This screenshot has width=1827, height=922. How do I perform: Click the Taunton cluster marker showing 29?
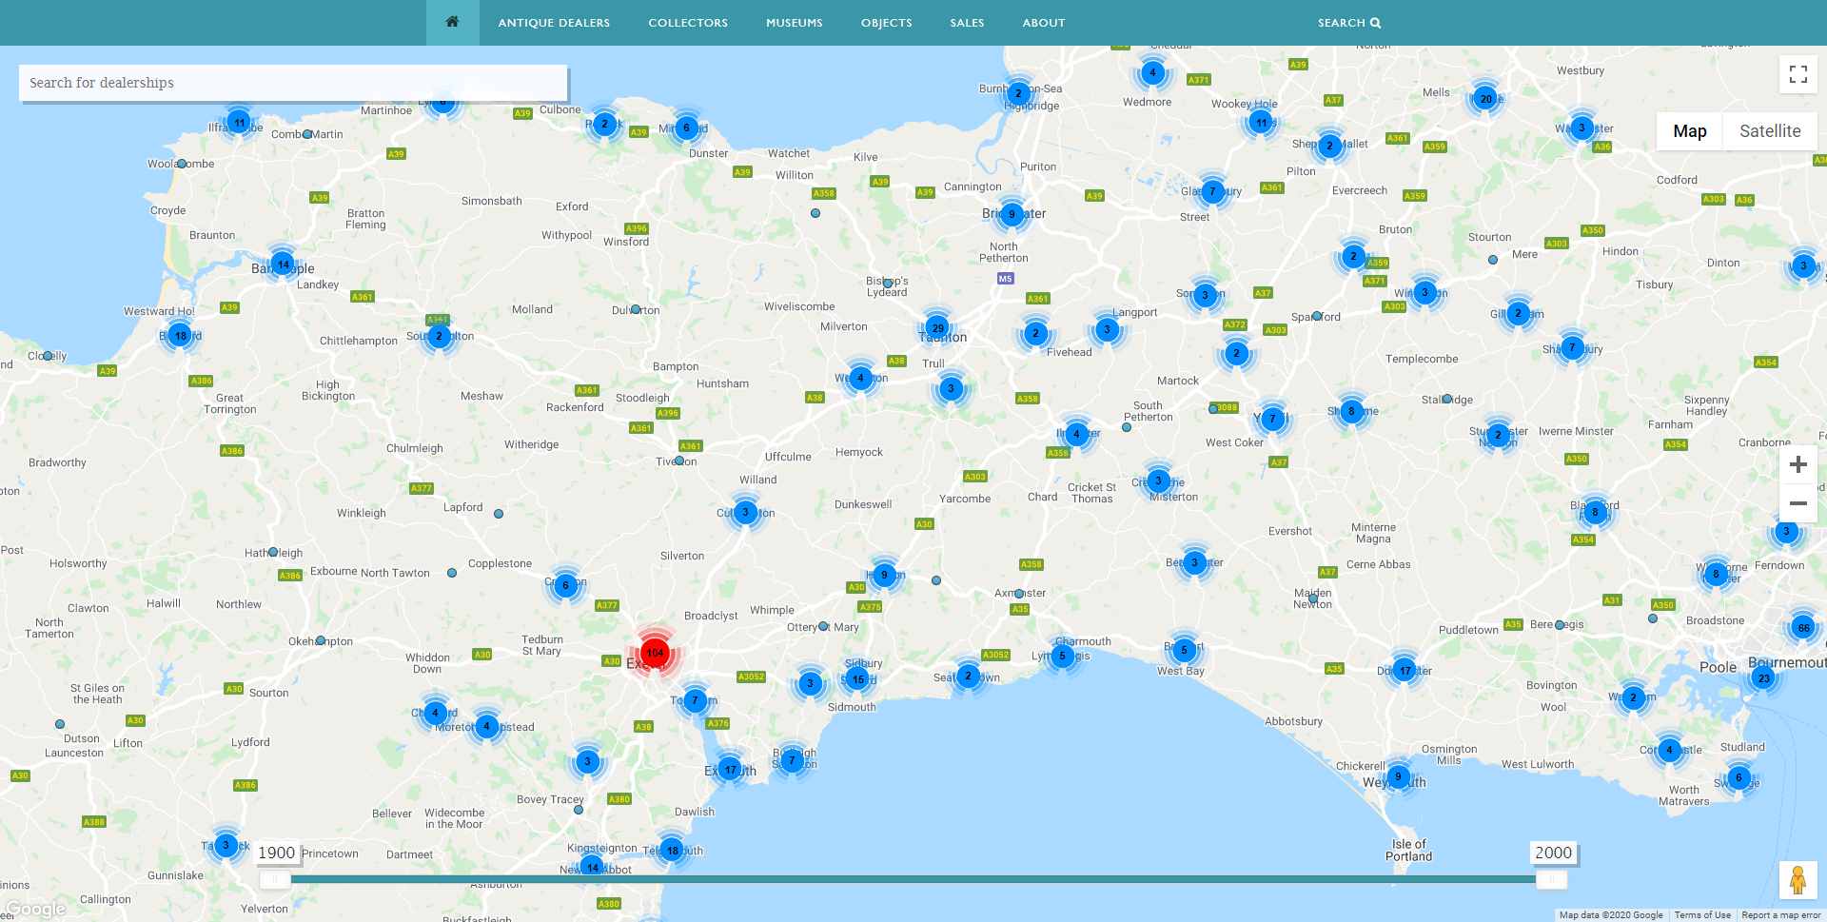937,328
